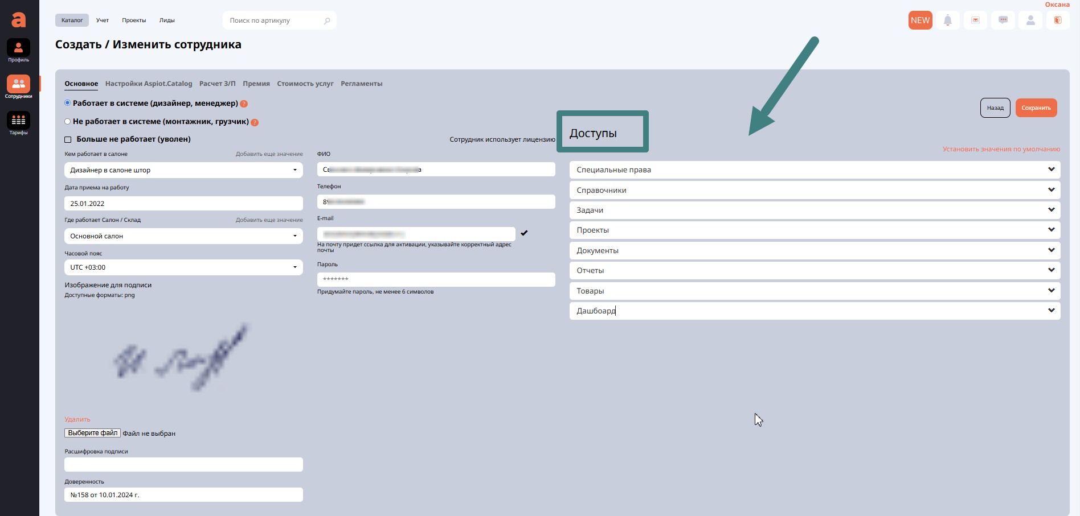Open the chat messages bubble icon
Image resolution: width=1080 pixels, height=516 pixels.
pyautogui.click(x=1003, y=20)
